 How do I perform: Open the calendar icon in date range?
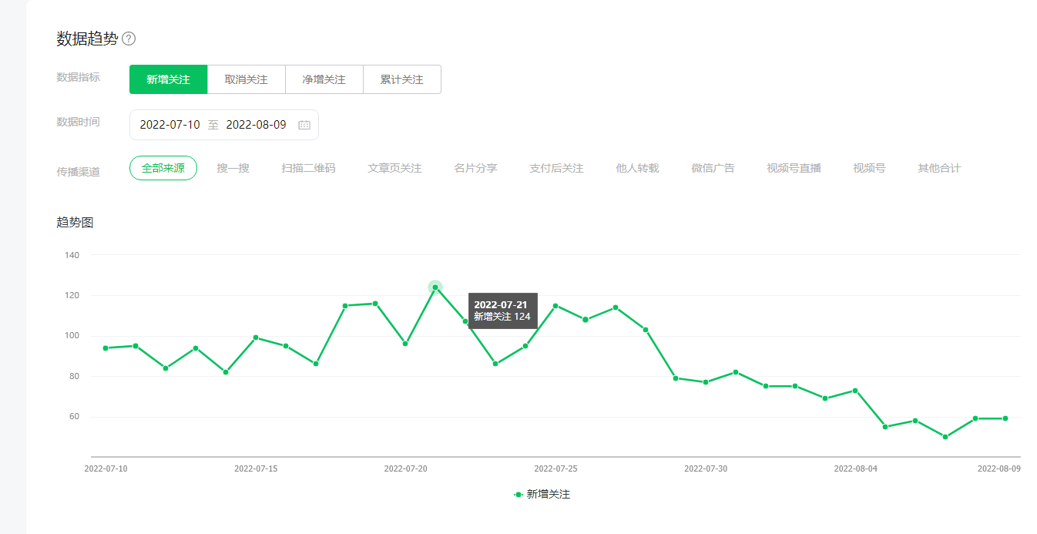304,125
